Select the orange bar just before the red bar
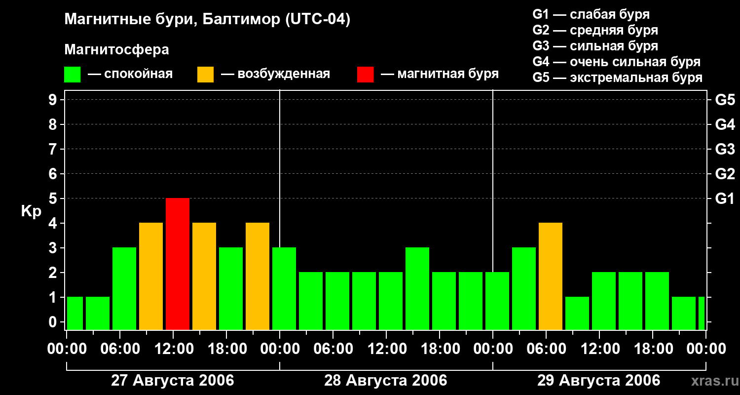Image resolution: width=740 pixels, height=395 pixels. 151,276
